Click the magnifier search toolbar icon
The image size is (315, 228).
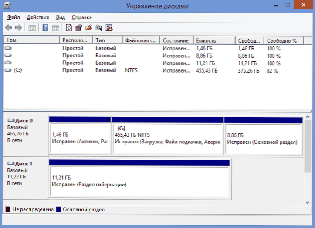(99, 28)
